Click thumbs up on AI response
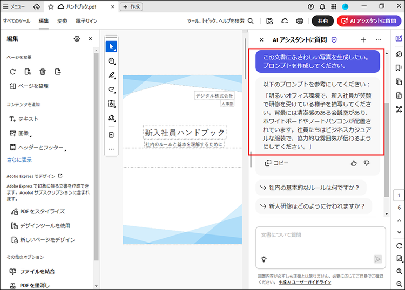This screenshot has height=290, width=405. tap(354, 163)
